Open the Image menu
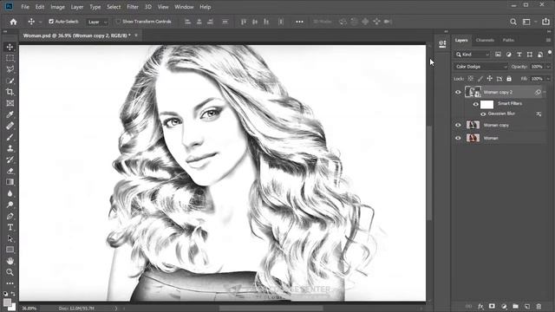This screenshot has width=555, height=312. (x=57, y=7)
